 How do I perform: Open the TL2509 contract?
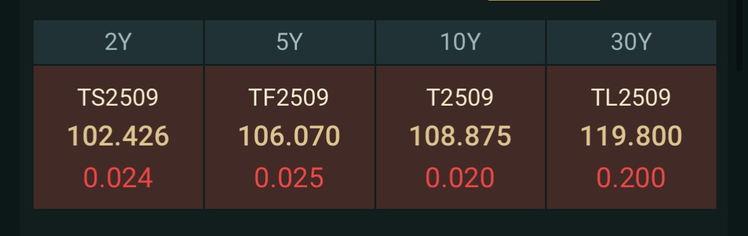coord(631,97)
